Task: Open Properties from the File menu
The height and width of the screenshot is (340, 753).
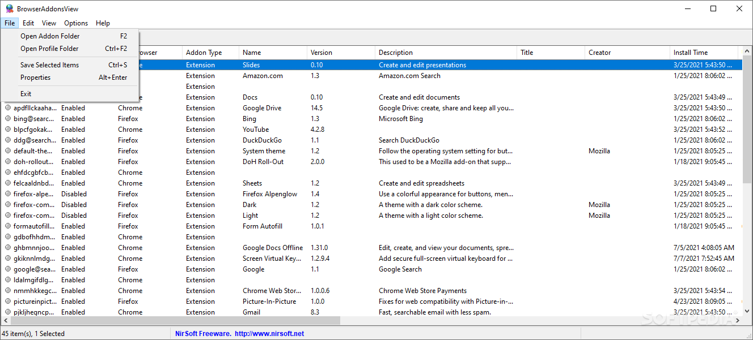Action: click(70, 78)
